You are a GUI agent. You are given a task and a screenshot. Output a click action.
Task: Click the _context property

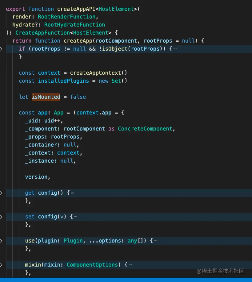(x=38, y=153)
